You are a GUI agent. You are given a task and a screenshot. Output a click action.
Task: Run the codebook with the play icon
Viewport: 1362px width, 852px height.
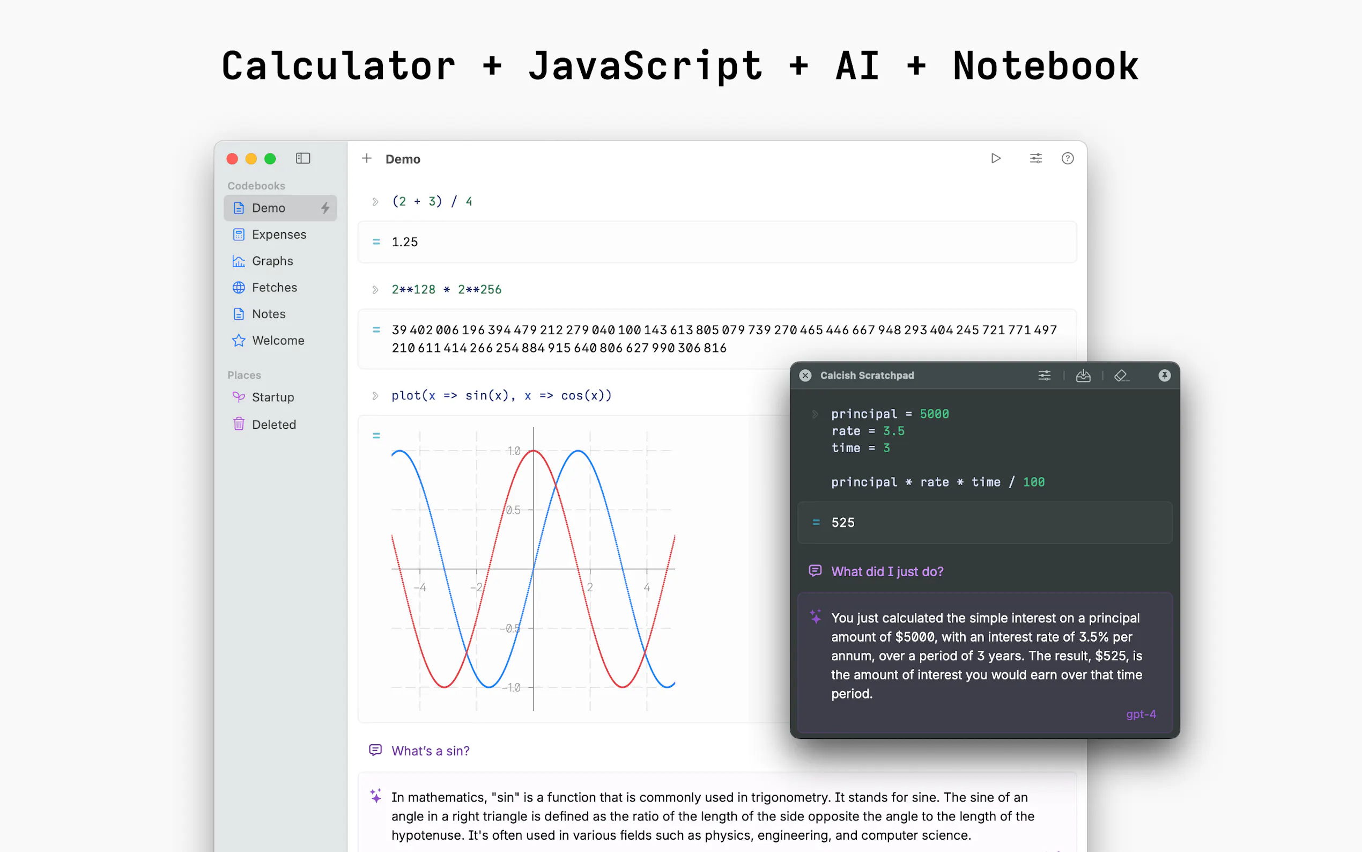pos(995,158)
